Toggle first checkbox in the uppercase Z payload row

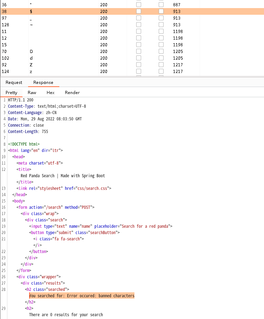139,65
